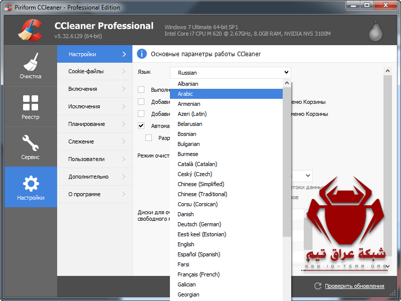Select Chinese (Simplified) language
Screen dimensions: 401x301
tap(227, 184)
